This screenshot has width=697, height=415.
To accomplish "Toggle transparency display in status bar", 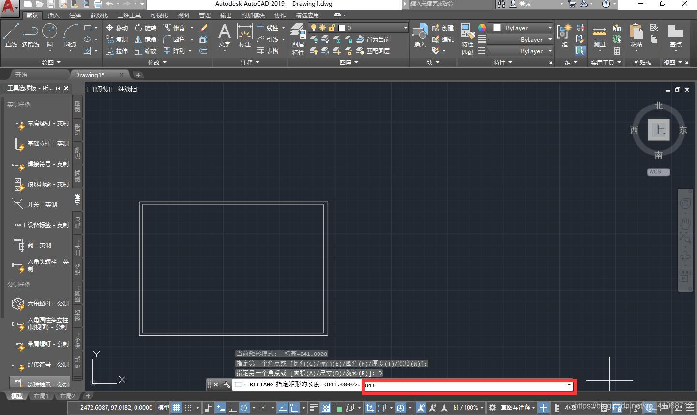I will pyautogui.click(x=326, y=408).
